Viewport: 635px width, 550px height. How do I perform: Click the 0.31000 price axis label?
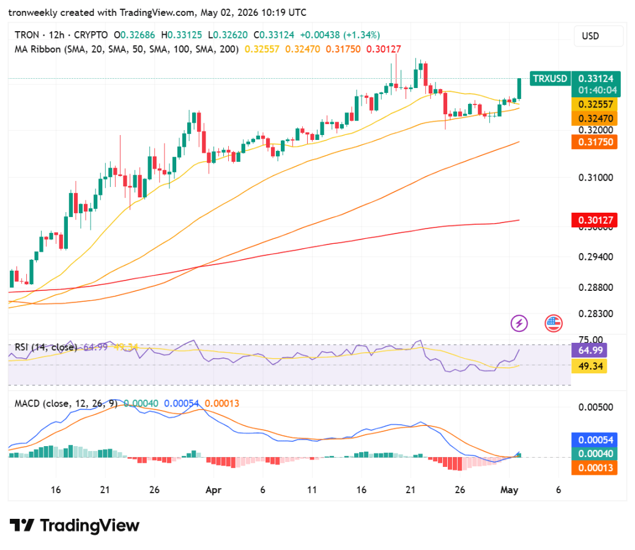[595, 178]
